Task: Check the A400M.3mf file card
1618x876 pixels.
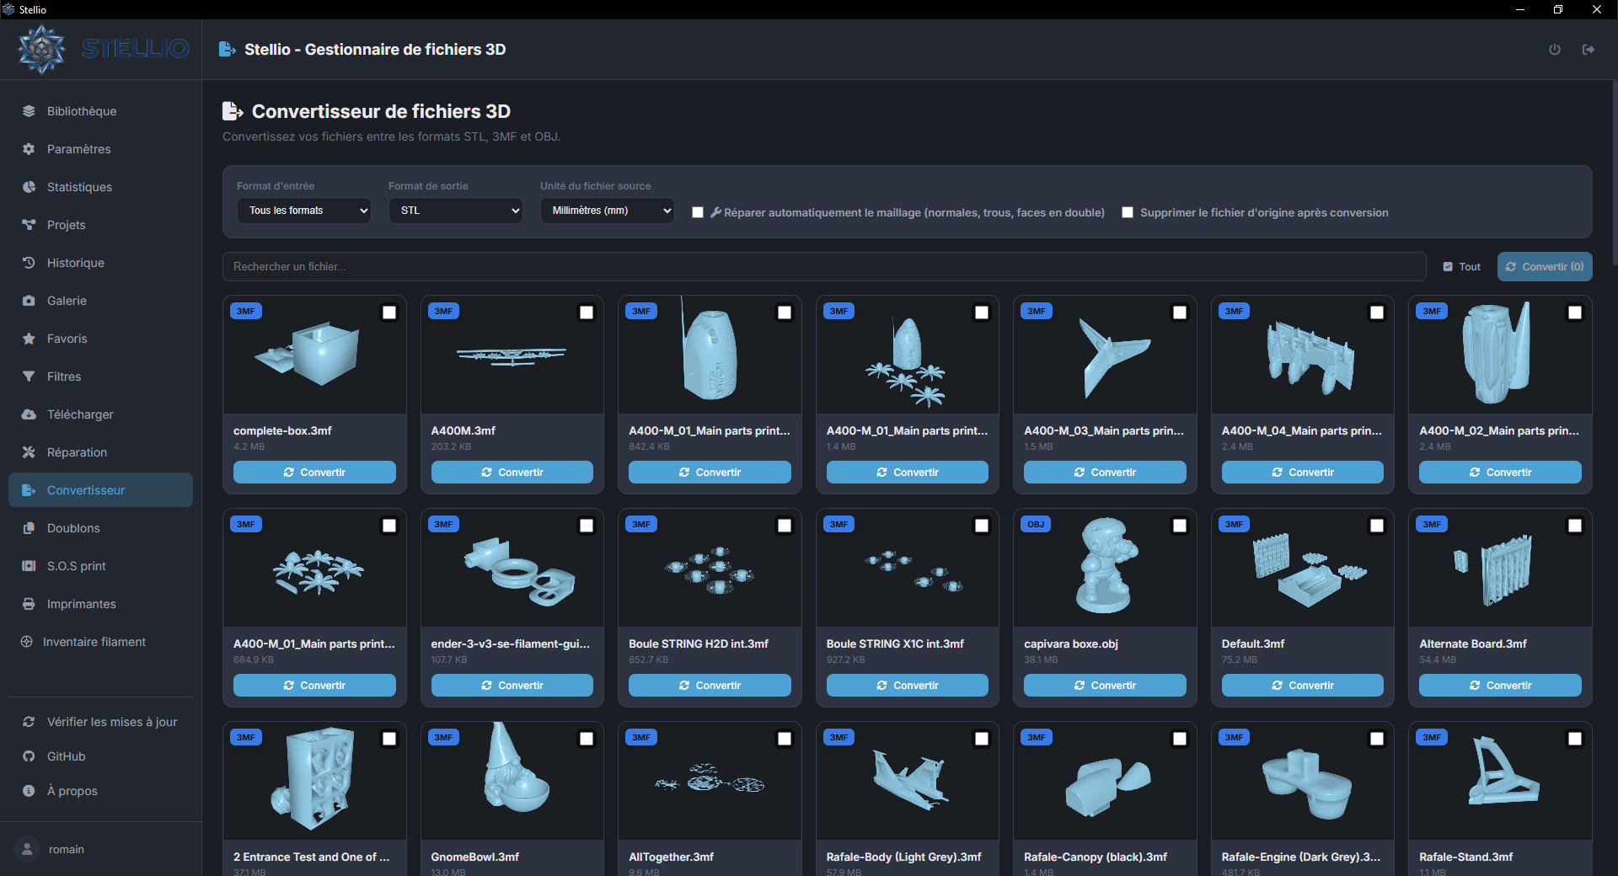Action: pos(587,312)
